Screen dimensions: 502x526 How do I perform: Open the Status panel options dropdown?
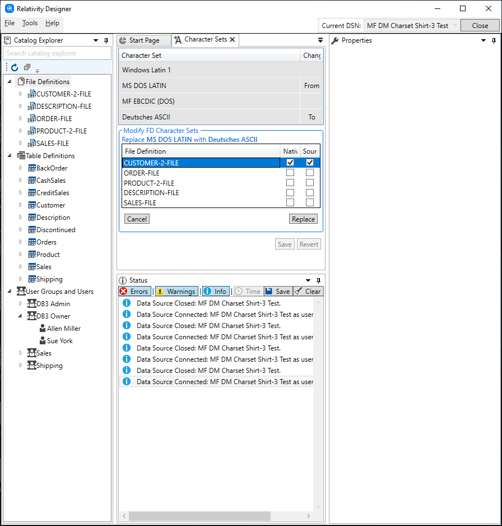tap(308, 280)
